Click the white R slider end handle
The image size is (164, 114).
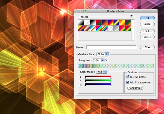[x=111, y=78]
